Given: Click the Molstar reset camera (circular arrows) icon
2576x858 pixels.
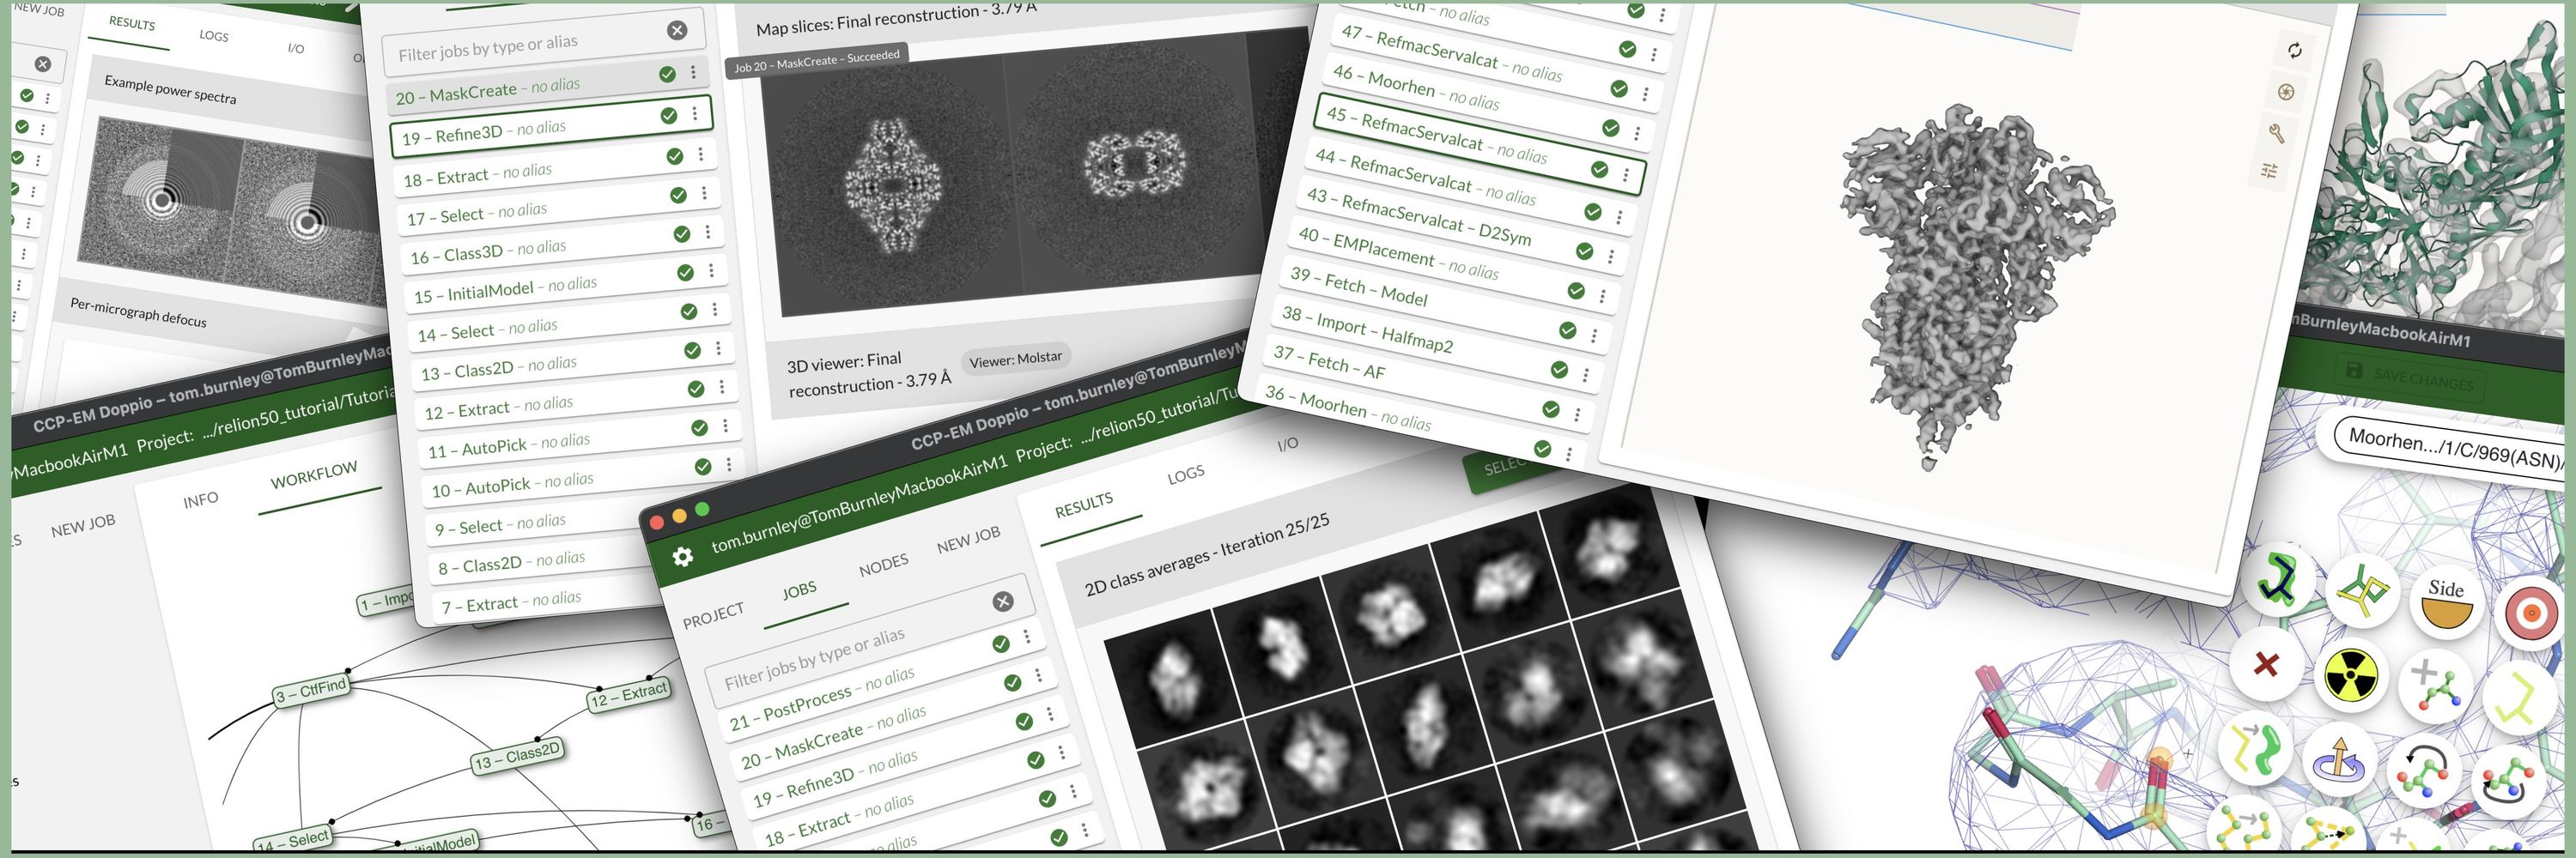Looking at the screenshot, I should click(2294, 50).
